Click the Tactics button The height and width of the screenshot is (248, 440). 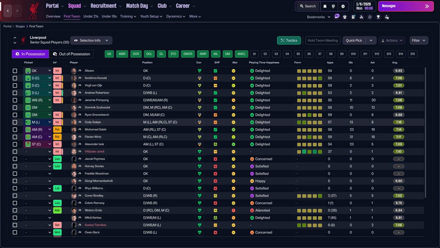(289, 41)
